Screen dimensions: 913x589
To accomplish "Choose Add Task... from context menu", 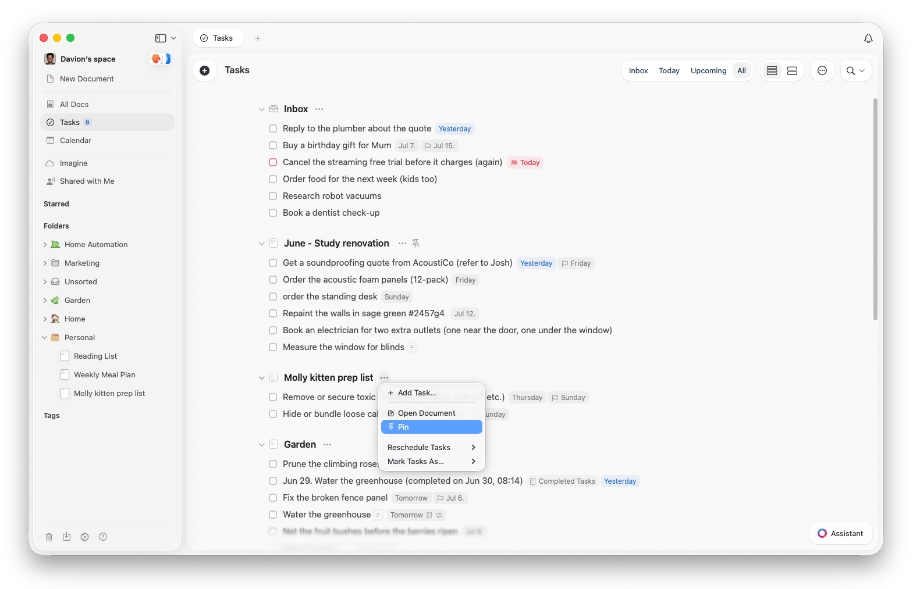I will [432, 393].
